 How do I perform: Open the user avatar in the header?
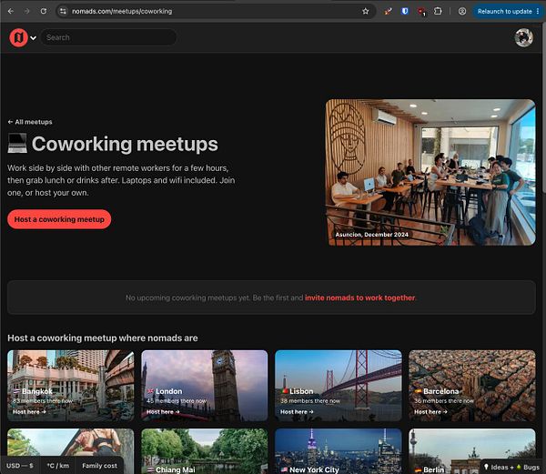524,37
